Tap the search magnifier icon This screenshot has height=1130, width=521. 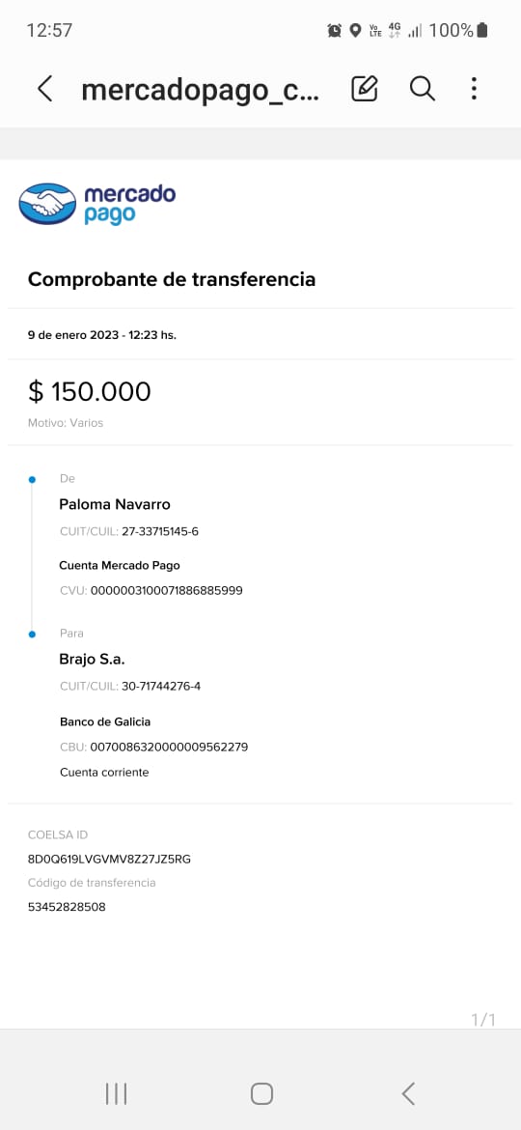(423, 89)
